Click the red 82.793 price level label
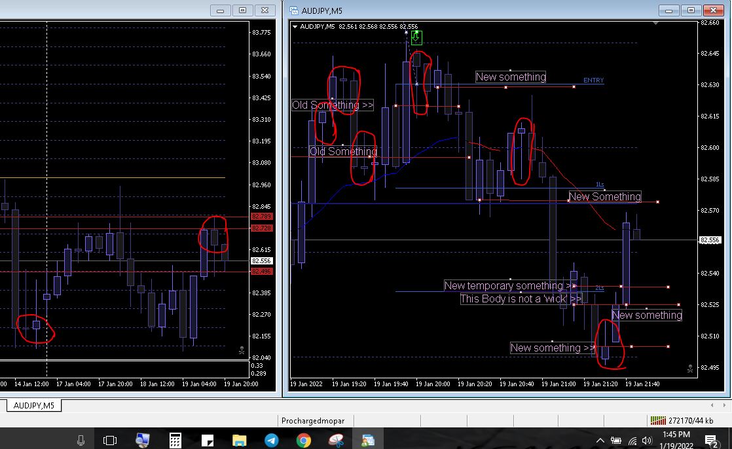The width and height of the screenshot is (732, 449). (x=261, y=217)
